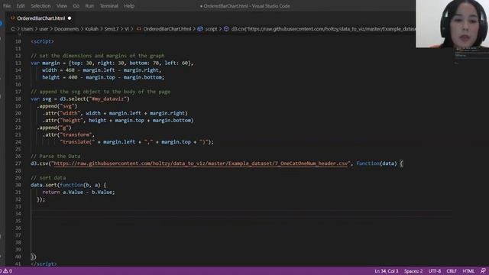Click line number 30 in gutter

18,185
